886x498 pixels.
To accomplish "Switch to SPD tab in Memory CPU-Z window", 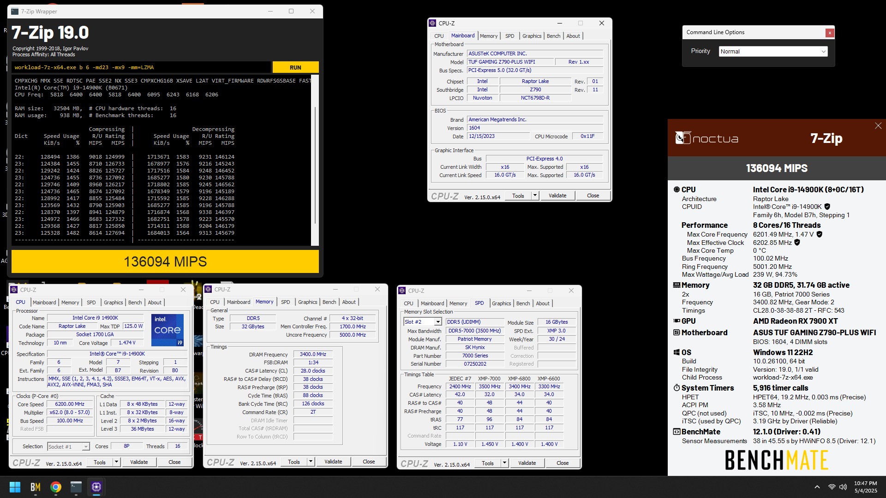I will coord(285,302).
